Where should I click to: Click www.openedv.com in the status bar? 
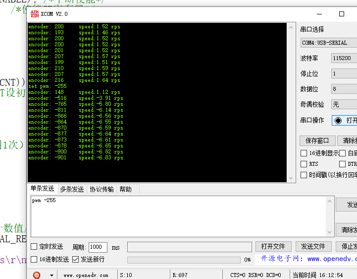[x=86, y=276]
